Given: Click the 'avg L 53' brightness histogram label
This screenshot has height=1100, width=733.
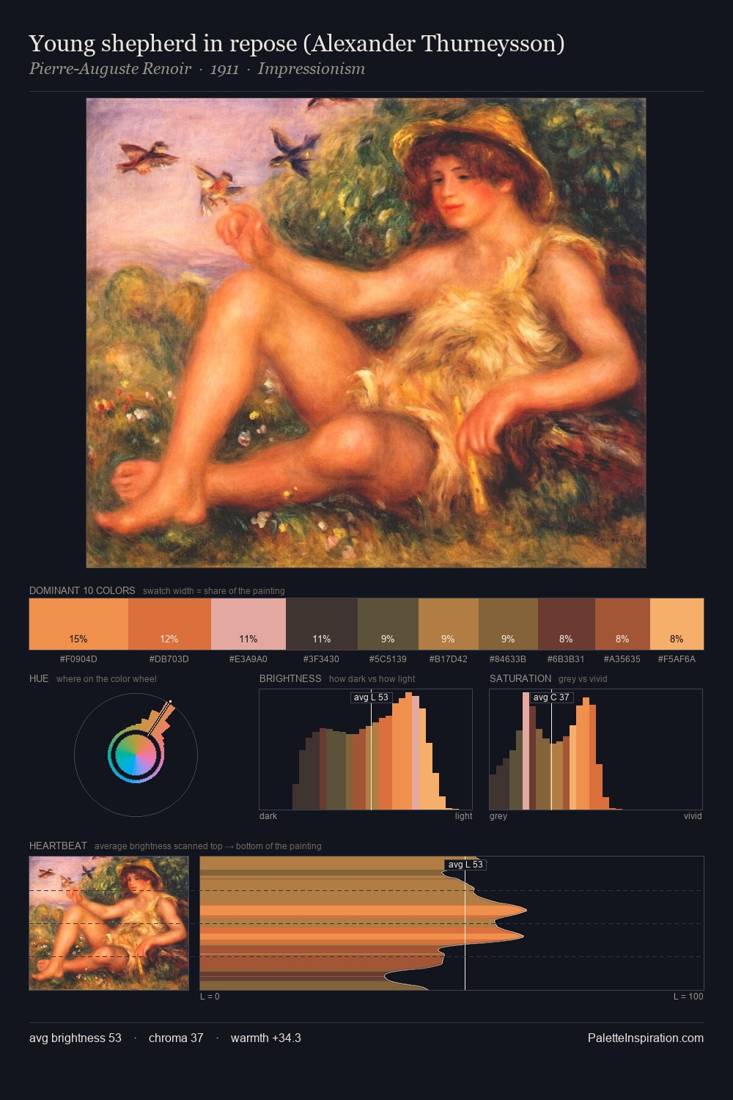Looking at the screenshot, I should point(371,697).
